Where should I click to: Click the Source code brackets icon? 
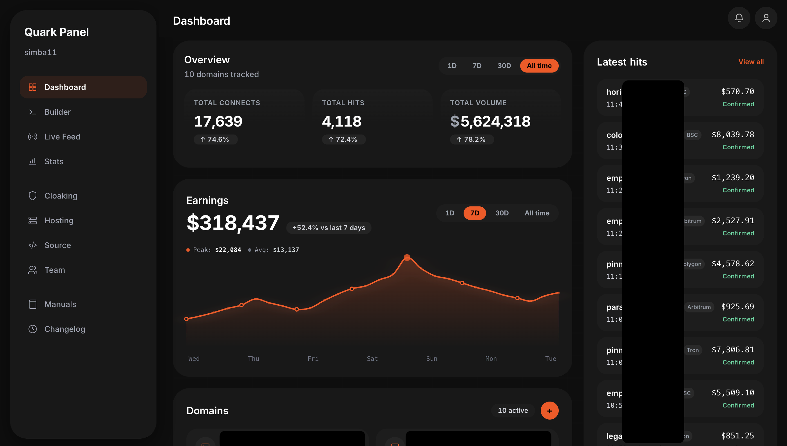[32, 245]
